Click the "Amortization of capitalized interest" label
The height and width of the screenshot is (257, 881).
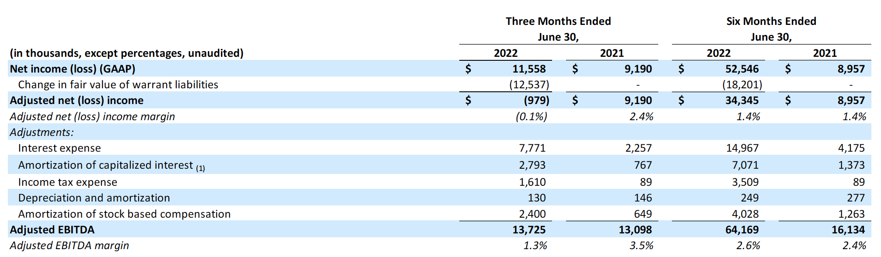point(105,165)
